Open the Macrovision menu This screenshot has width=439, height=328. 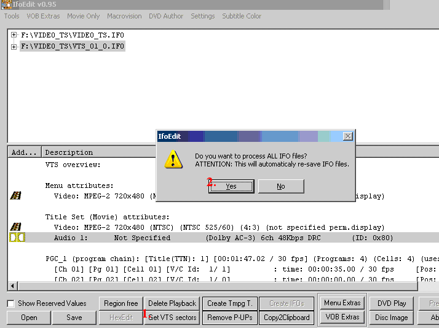coord(124,16)
